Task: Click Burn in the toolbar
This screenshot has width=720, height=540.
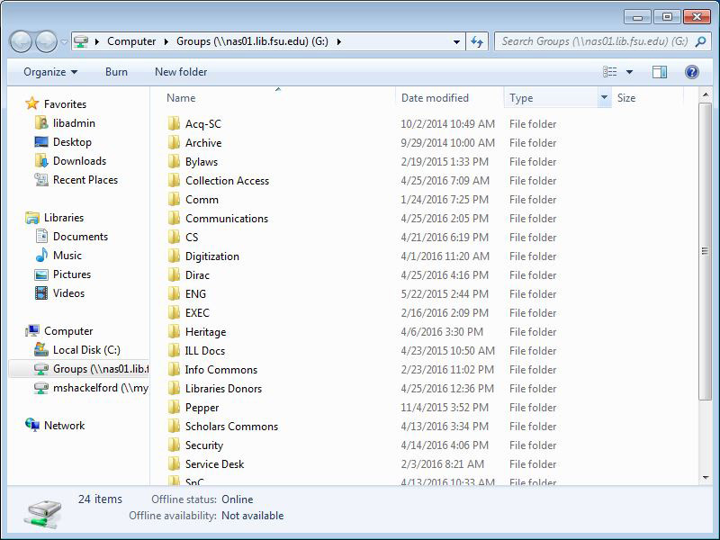Action: [x=117, y=72]
